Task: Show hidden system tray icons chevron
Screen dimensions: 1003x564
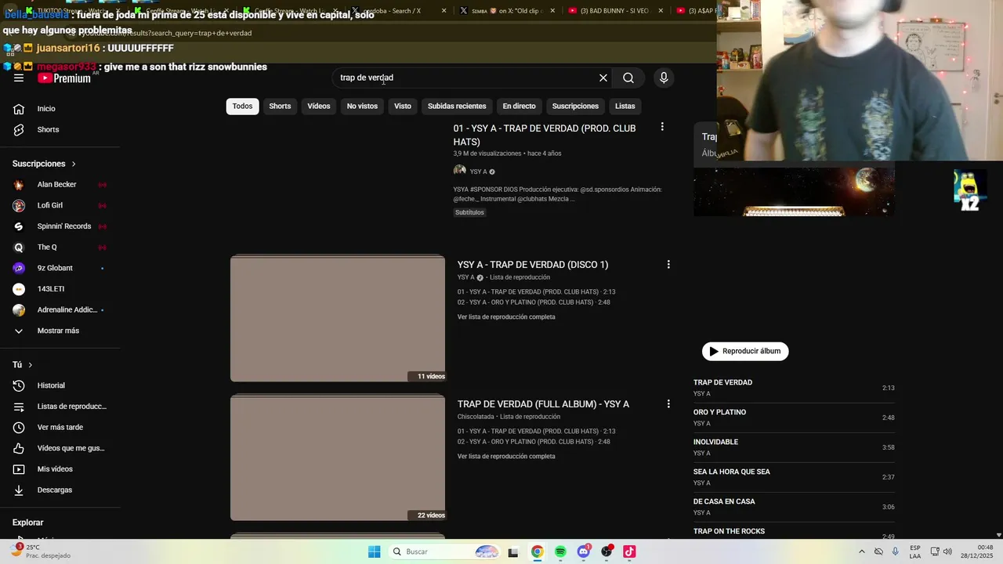Action: coord(862,551)
